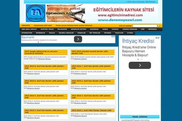Open SAĞLIK category
The height and width of the screenshot is (121, 182).
click(52, 33)
